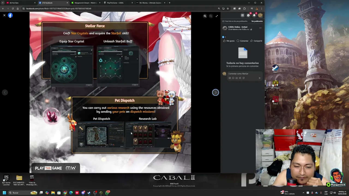Send the comment arrow

pyautogui.click(x=260, y=78)
